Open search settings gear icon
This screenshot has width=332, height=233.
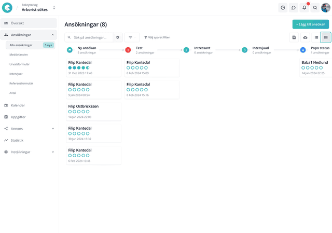118,37
